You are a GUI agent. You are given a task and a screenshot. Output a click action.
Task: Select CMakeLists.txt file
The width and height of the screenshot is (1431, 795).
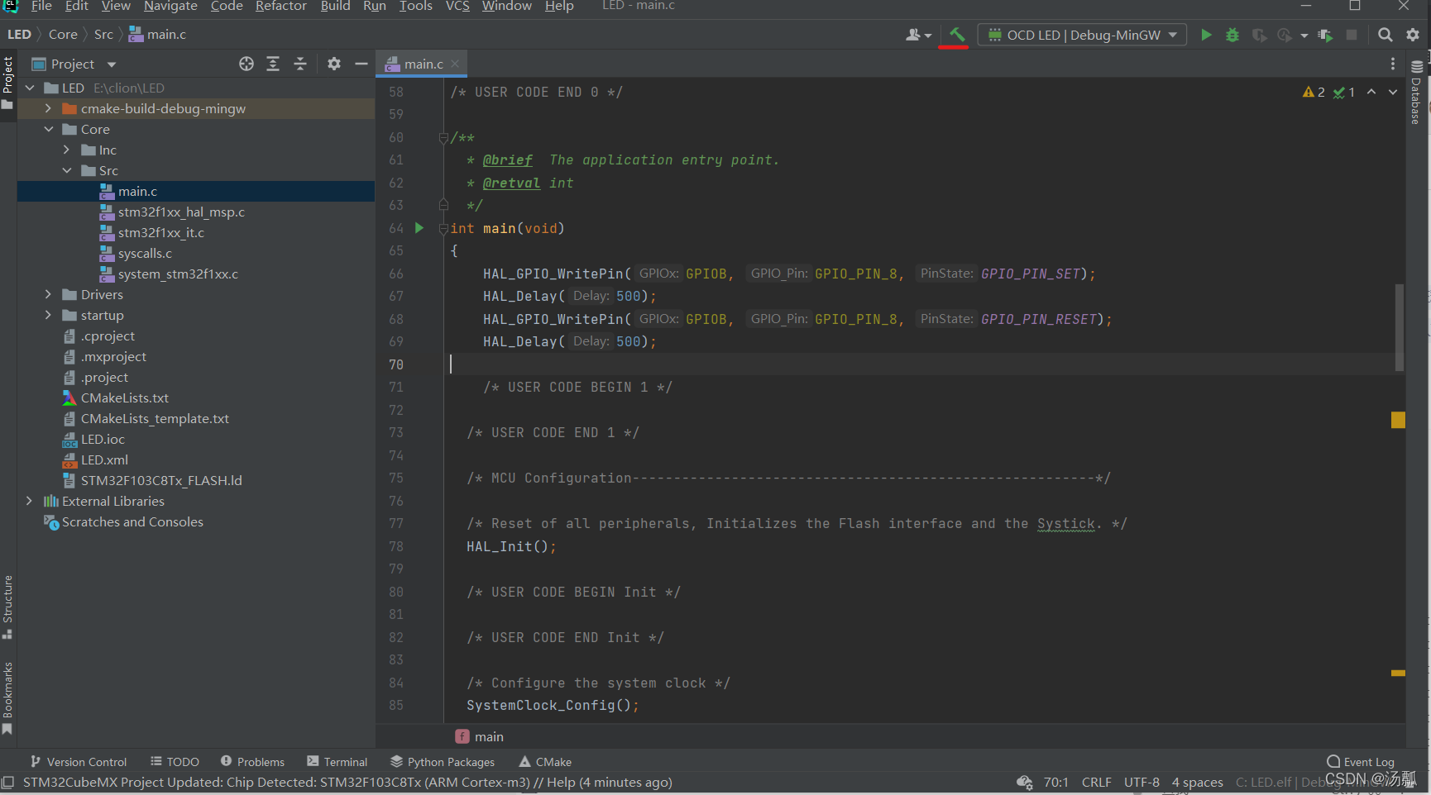(124, 397)
